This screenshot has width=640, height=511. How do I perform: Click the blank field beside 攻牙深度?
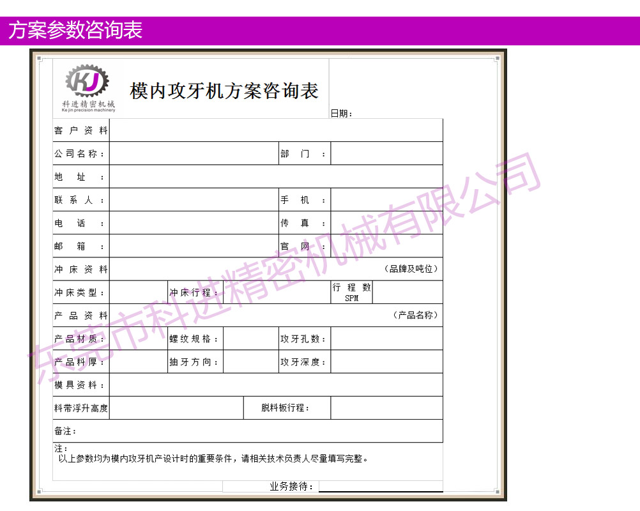386,362
